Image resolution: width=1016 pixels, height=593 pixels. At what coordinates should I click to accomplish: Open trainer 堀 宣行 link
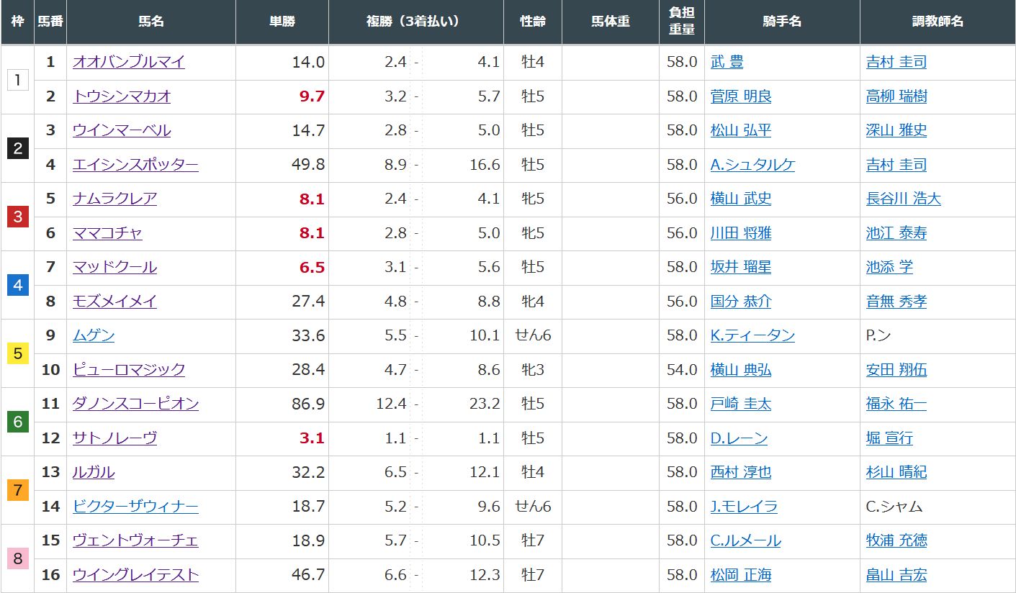click(x=889, y=438)
